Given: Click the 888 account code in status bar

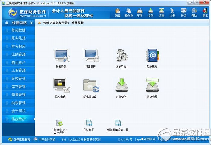Looking at the screenshot, I should point(64,140).
